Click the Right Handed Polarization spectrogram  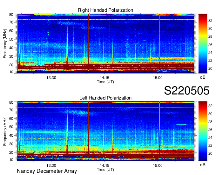click(105, 43)
